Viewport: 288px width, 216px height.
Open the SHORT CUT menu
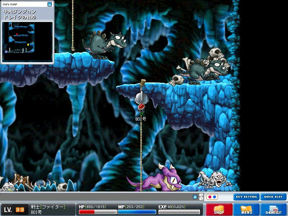pos(274,210)
